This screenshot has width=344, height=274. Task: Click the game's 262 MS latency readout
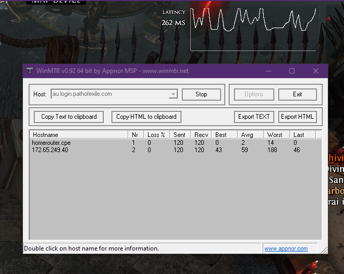(174, 22)
